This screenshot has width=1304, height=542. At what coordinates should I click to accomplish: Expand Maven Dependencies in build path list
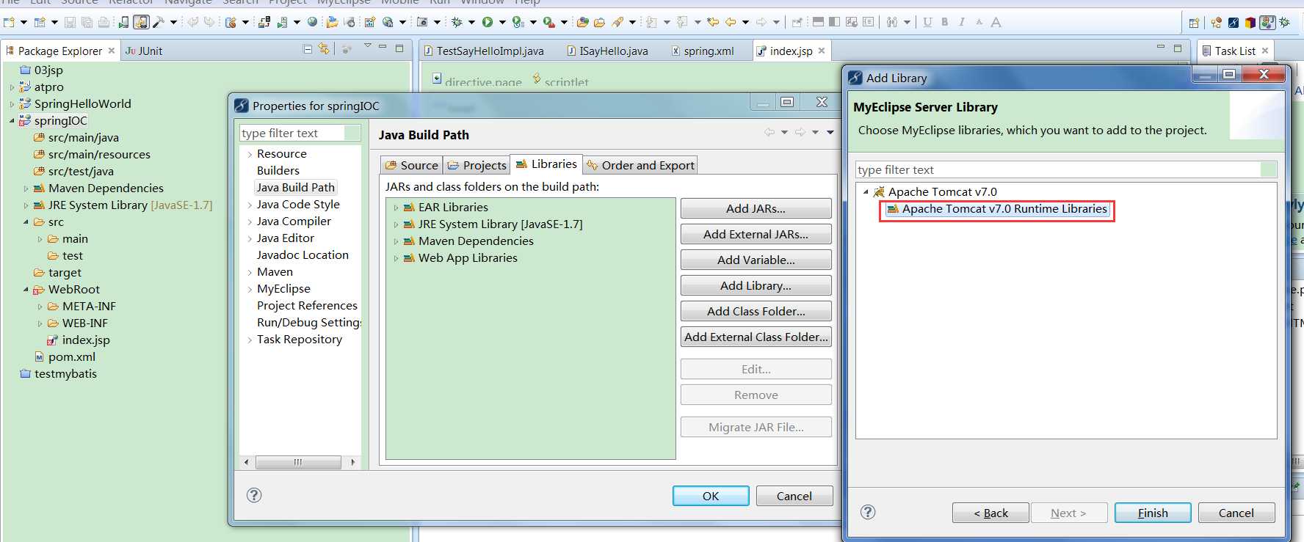click(x=396, y=241)
